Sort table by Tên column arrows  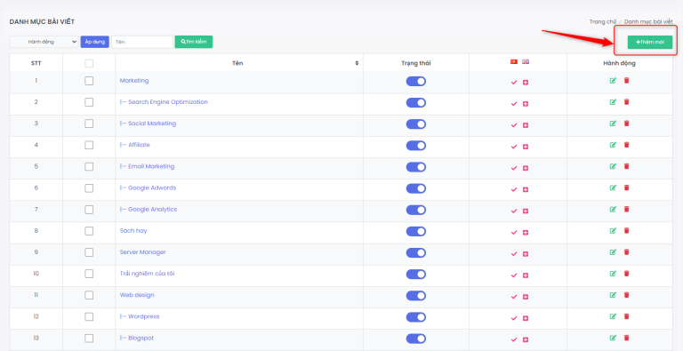(x=357, y=64)
